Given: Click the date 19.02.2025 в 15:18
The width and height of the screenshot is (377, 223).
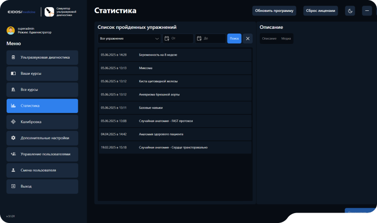Looking at the screenshot, I should point(114,147).
